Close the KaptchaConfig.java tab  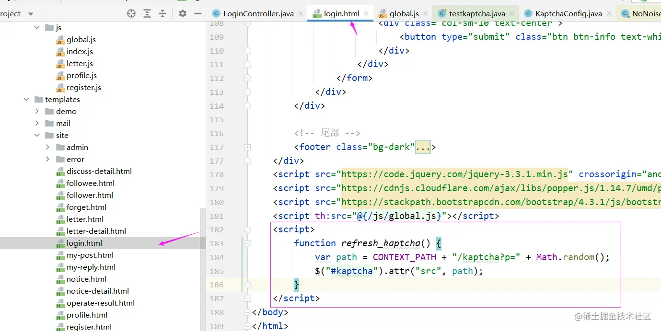(609, 14)
